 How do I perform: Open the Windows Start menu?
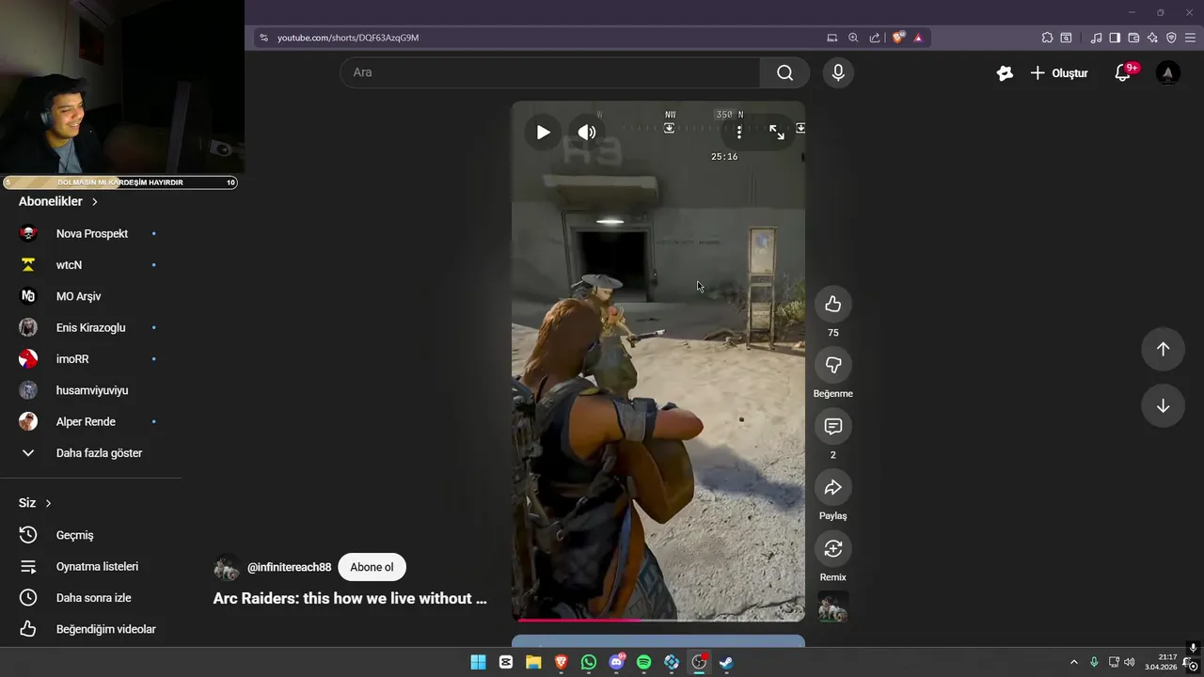point(478,662)
